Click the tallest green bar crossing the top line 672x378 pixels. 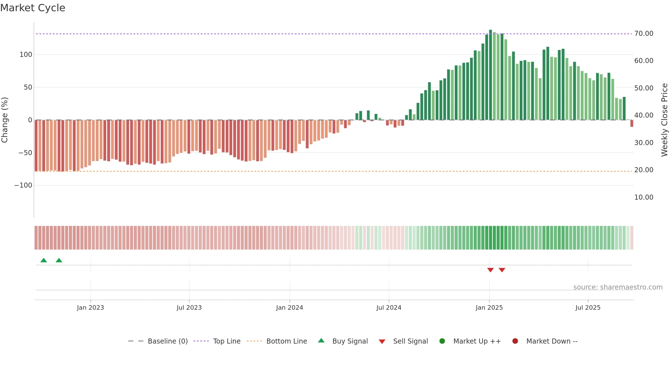click(x=490, y=75)
